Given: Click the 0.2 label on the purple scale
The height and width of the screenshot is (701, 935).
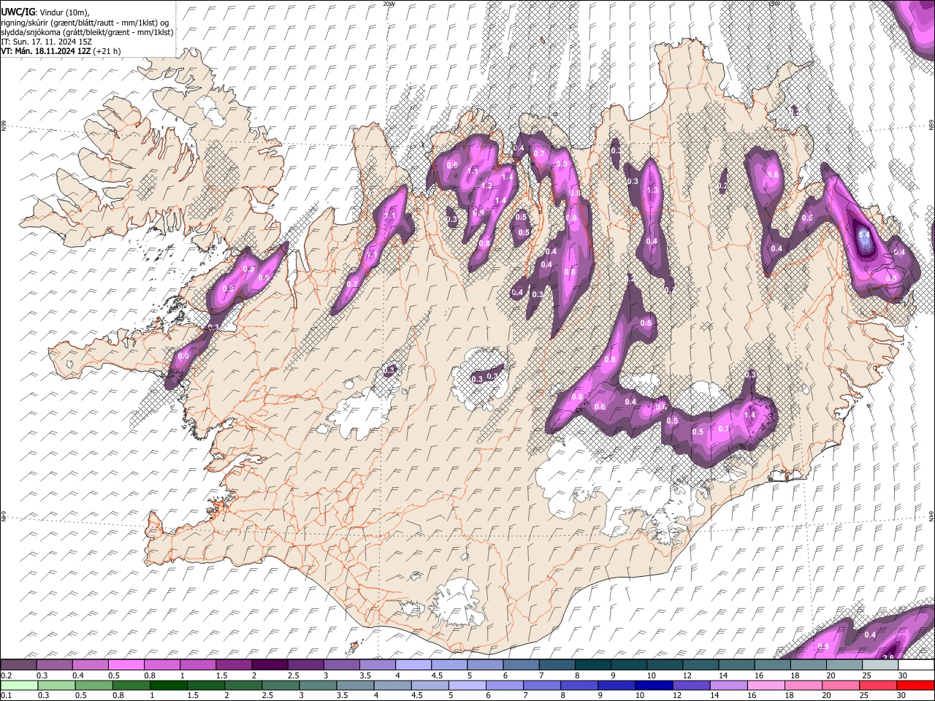Looking at the screenshot, I should point(7,675).
